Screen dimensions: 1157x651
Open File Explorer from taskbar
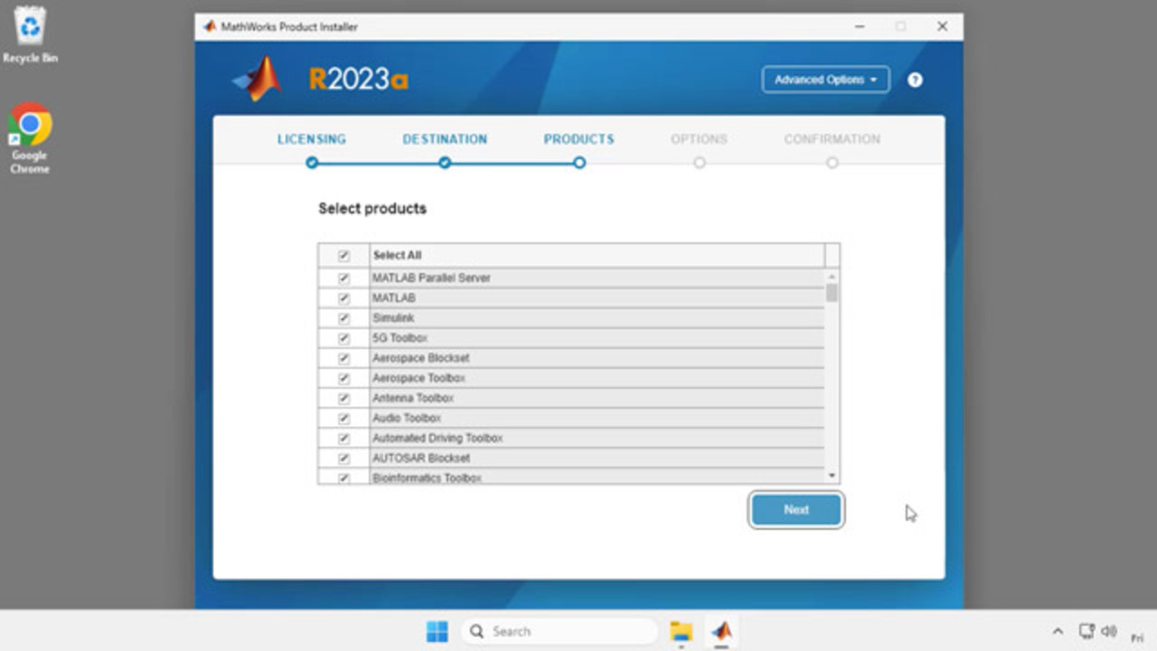pos(681,631)
